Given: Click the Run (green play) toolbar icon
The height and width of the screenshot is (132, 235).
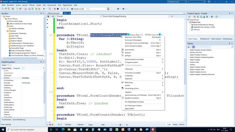Looking at the screenshot, I should pos(44,9).
